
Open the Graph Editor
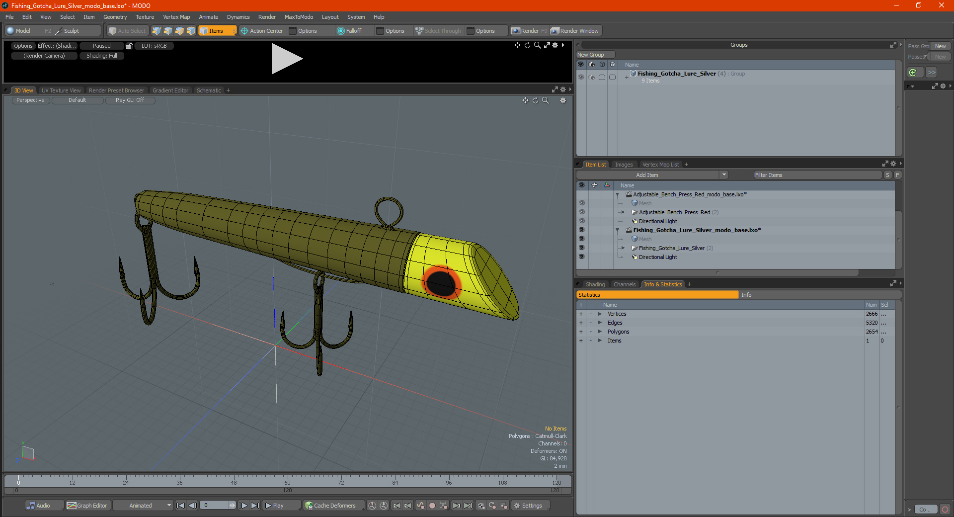87,506
